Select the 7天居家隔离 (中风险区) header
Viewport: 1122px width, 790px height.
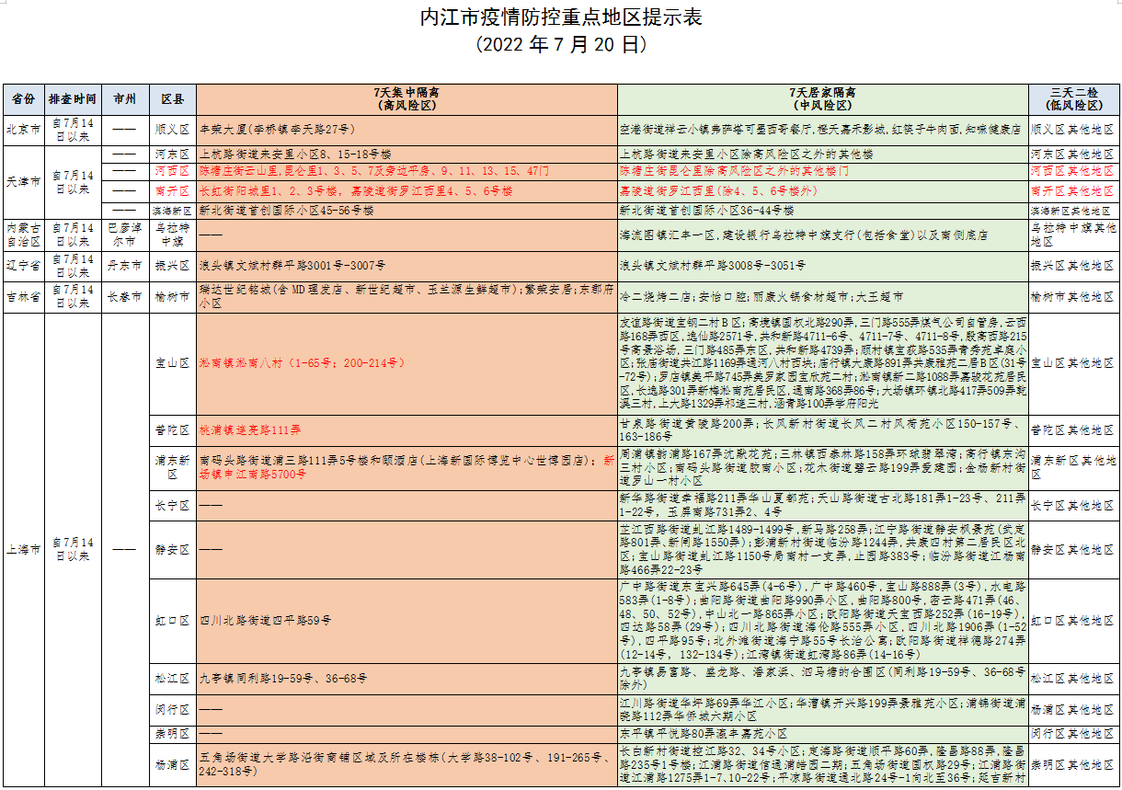pos(821,98)
